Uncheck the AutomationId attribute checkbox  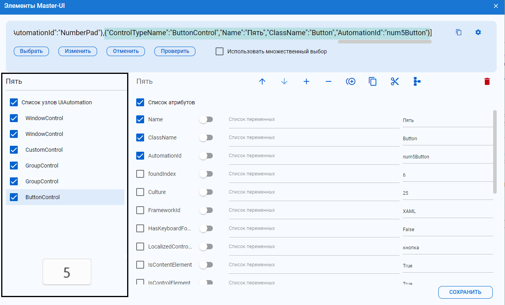(140, 156)
